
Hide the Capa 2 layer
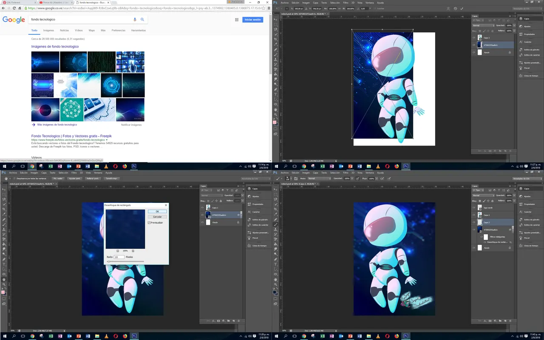(474, 222)
